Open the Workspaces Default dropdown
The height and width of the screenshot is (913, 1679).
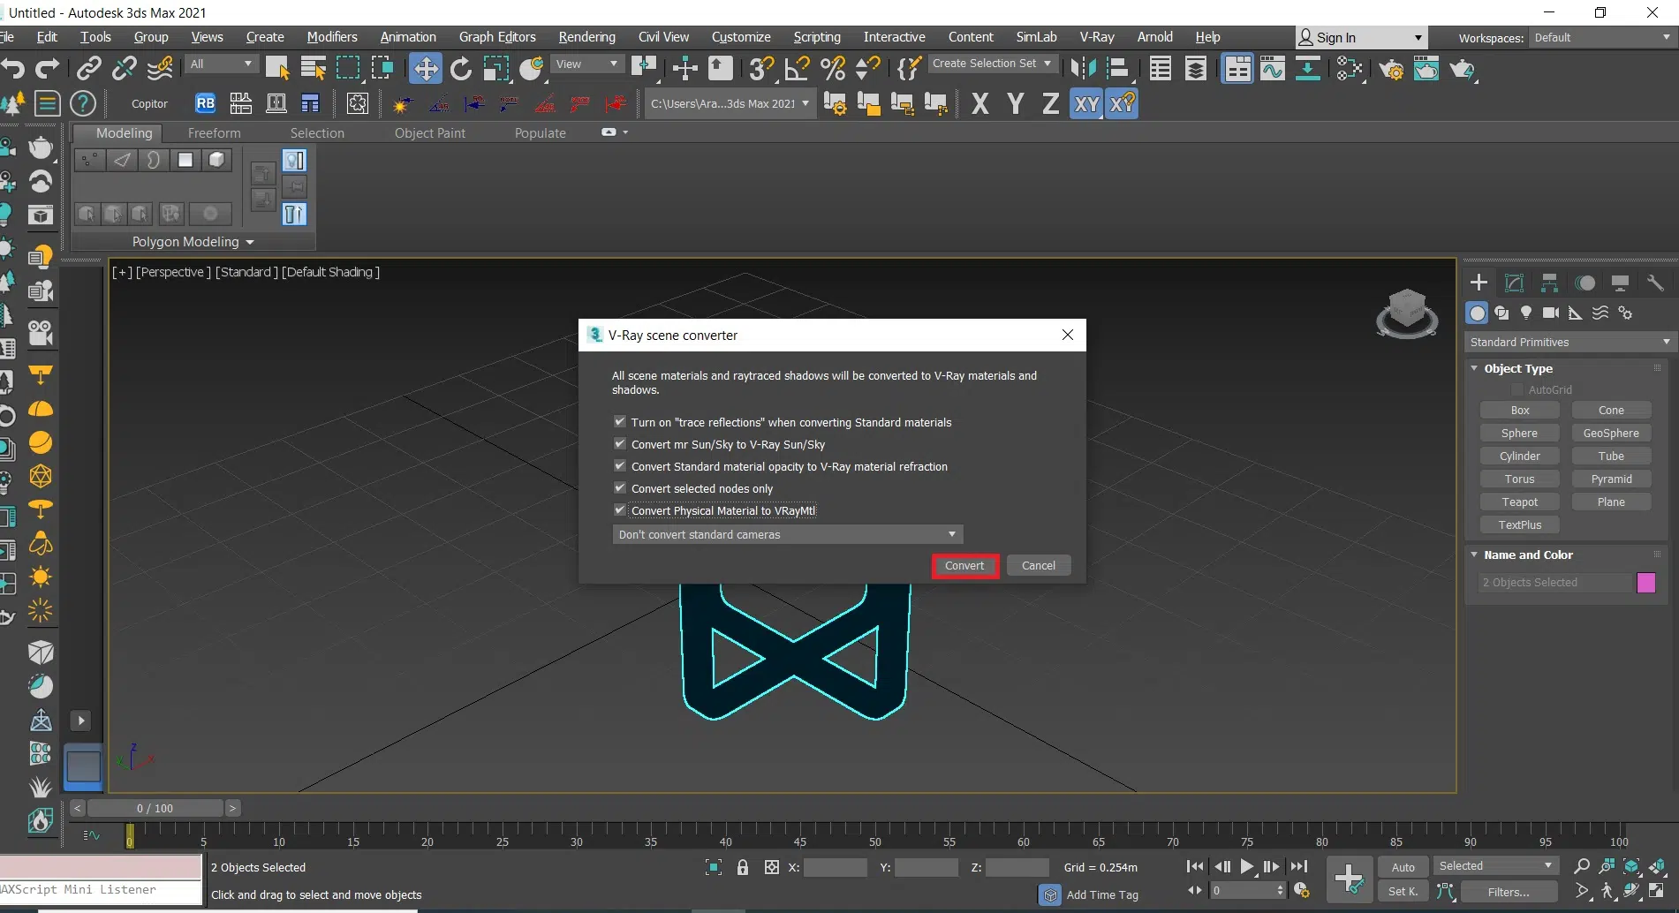tap(1601, 37)
